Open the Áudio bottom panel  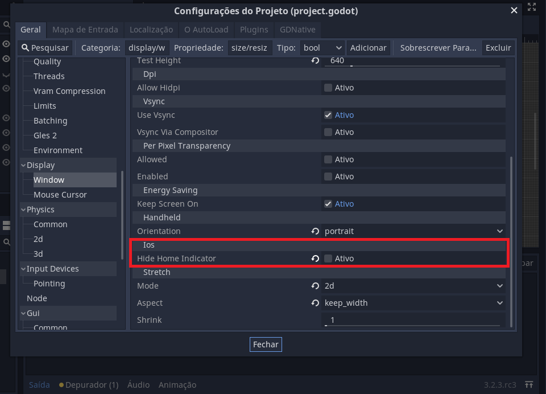pos(138,384)
